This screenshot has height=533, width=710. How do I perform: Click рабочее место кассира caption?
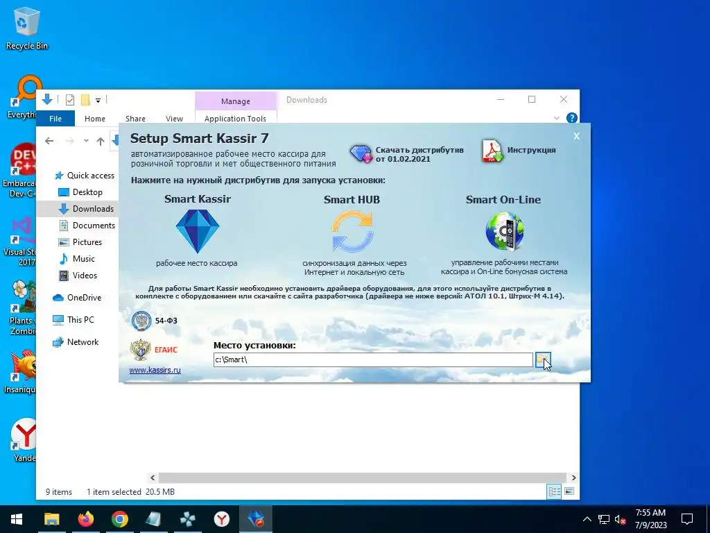pos(196,263)
